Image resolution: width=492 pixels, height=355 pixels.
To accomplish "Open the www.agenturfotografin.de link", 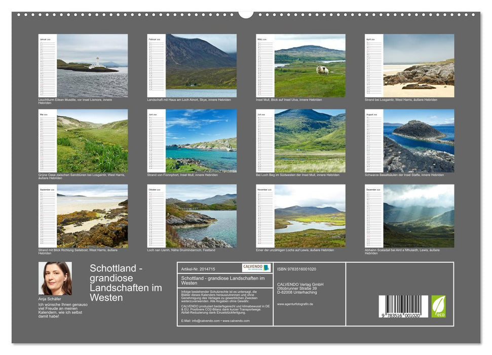I will 295,304.
